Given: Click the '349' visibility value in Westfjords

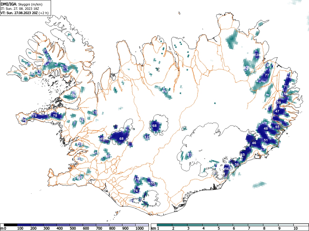Looking at the screenshot, I should [x=49, y=61].
